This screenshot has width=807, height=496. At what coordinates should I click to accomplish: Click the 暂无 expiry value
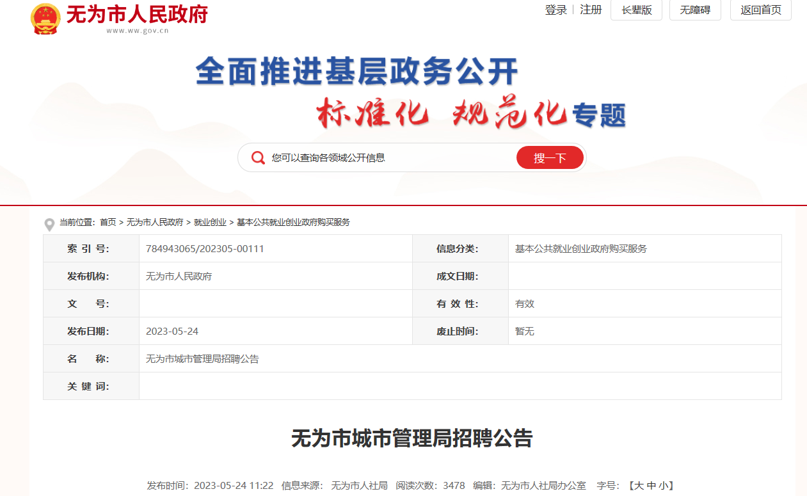pos(525,331)
